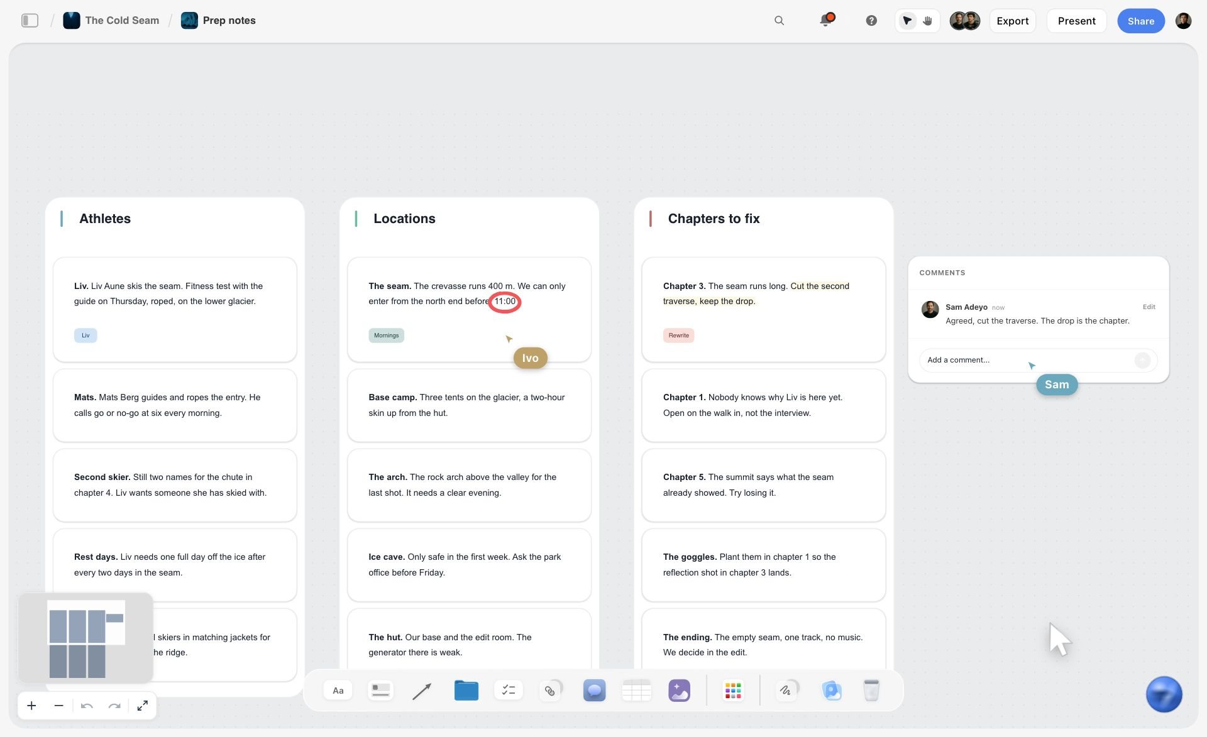Viewport: 1207px width, 737px height.
Task: Click the redo arrow
Action: click(114, 706)
